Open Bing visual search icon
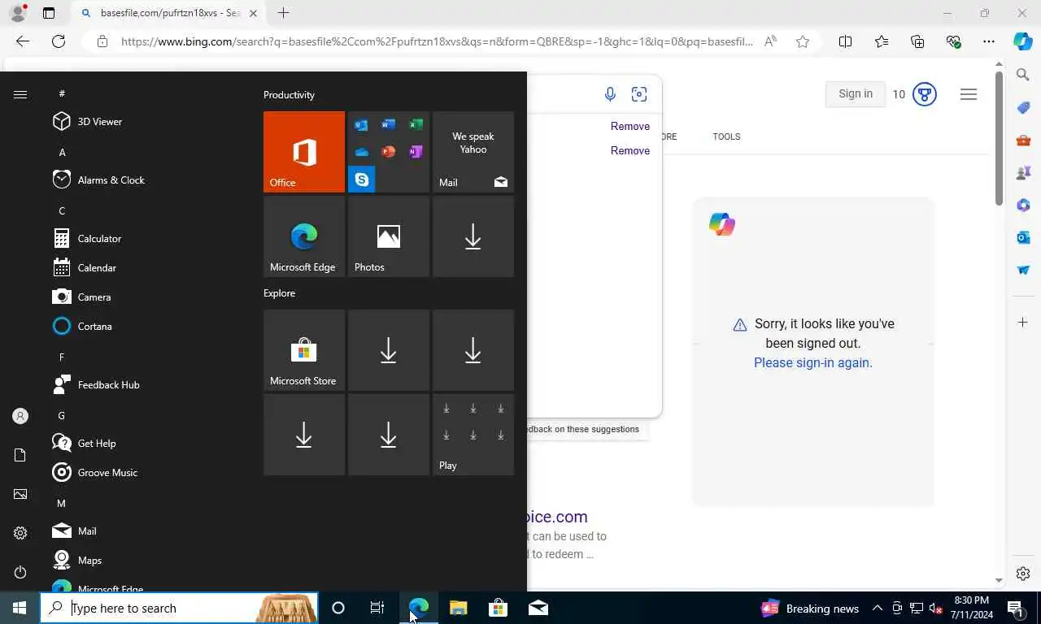Image resolution: width=1041 pixels, height=624 pixels. [x=639, y=94]
